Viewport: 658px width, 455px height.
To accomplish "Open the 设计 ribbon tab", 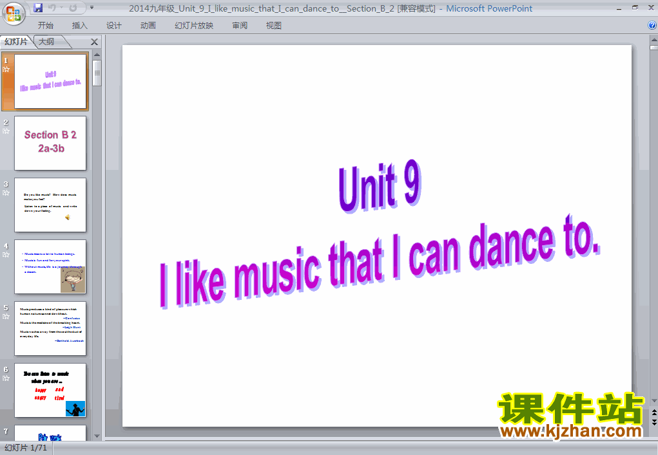I will 113,26.
